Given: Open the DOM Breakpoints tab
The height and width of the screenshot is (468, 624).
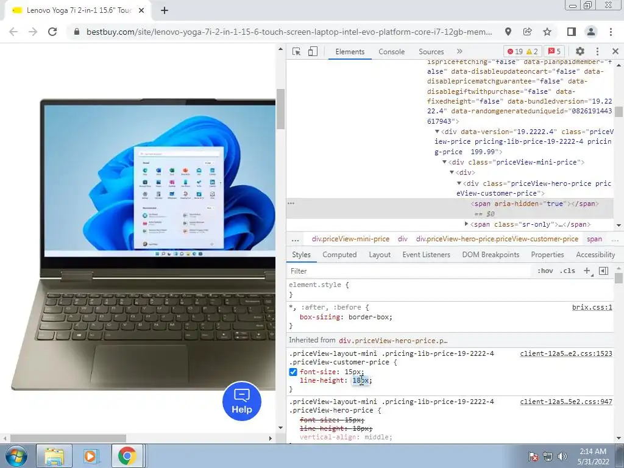Looking at the screenshot, I should tap(491, 255).
